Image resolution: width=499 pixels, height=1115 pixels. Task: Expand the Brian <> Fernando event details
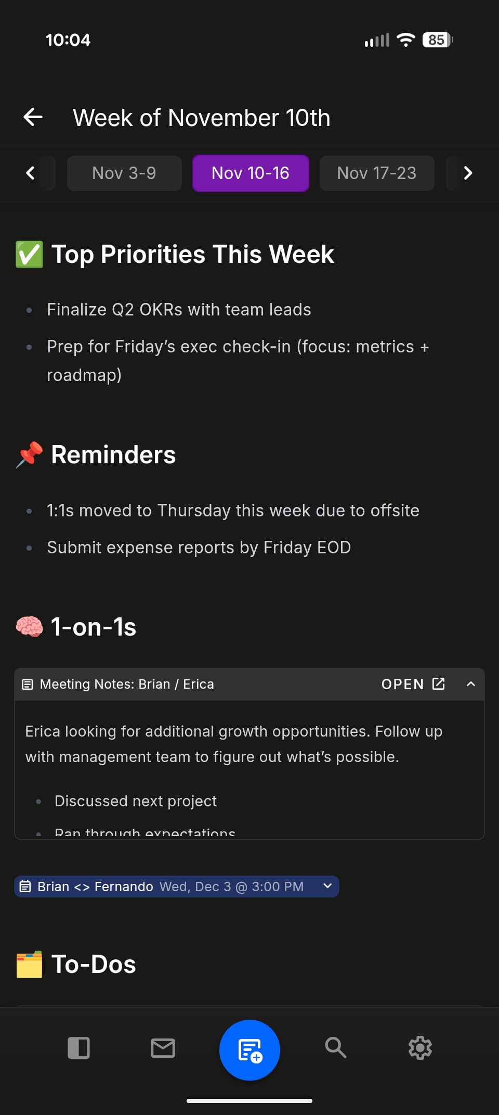tap(327, 886)
